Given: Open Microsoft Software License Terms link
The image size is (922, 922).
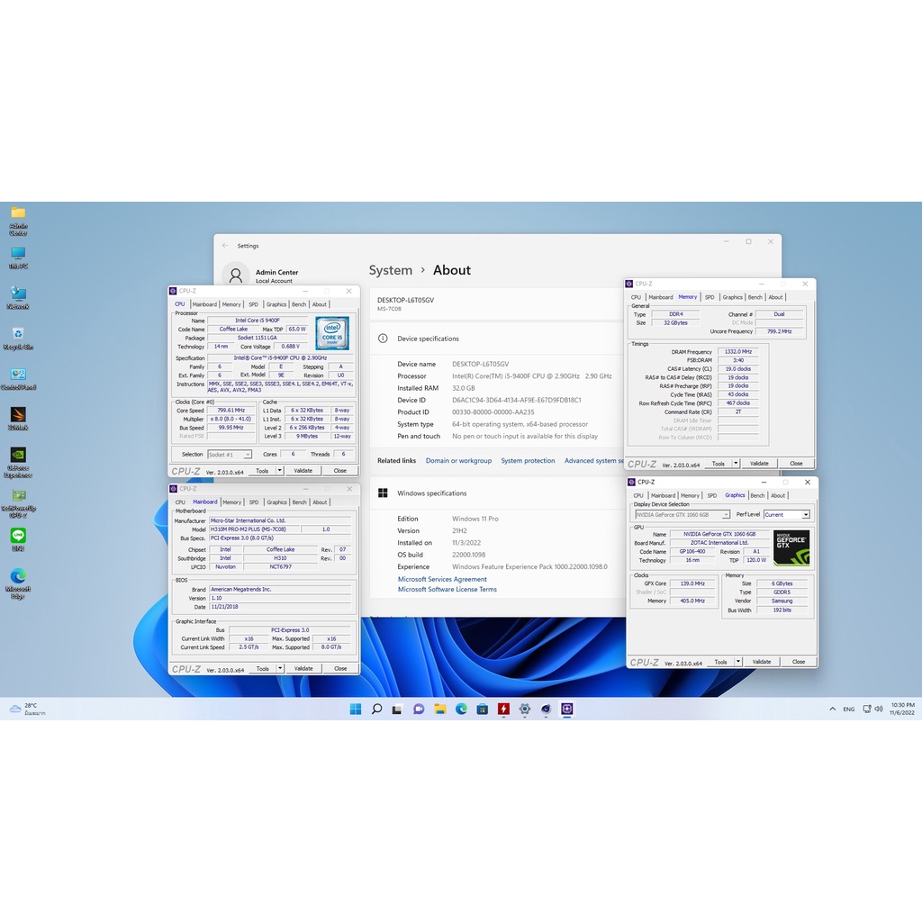Looking at the screenshot, I should (447, 590).
